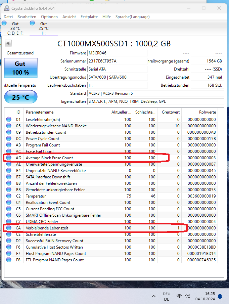Open the DEU DE language switcher
This screenshot has height=304, width=229.
167,296
